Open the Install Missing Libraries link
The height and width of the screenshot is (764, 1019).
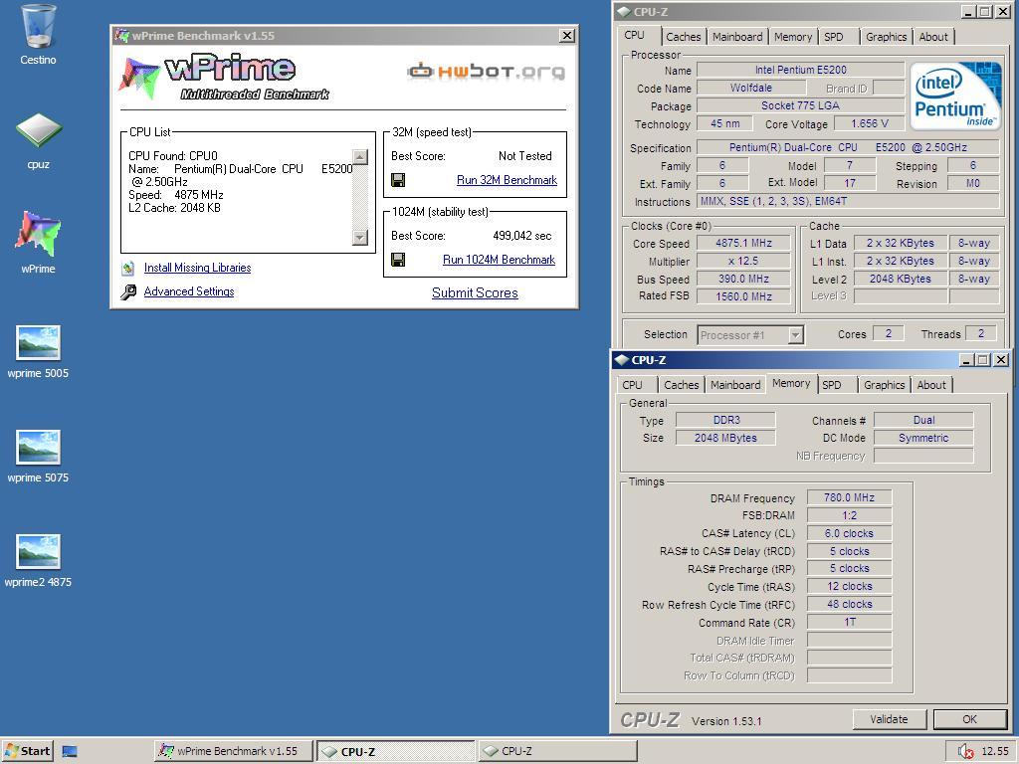click(198, 268)
